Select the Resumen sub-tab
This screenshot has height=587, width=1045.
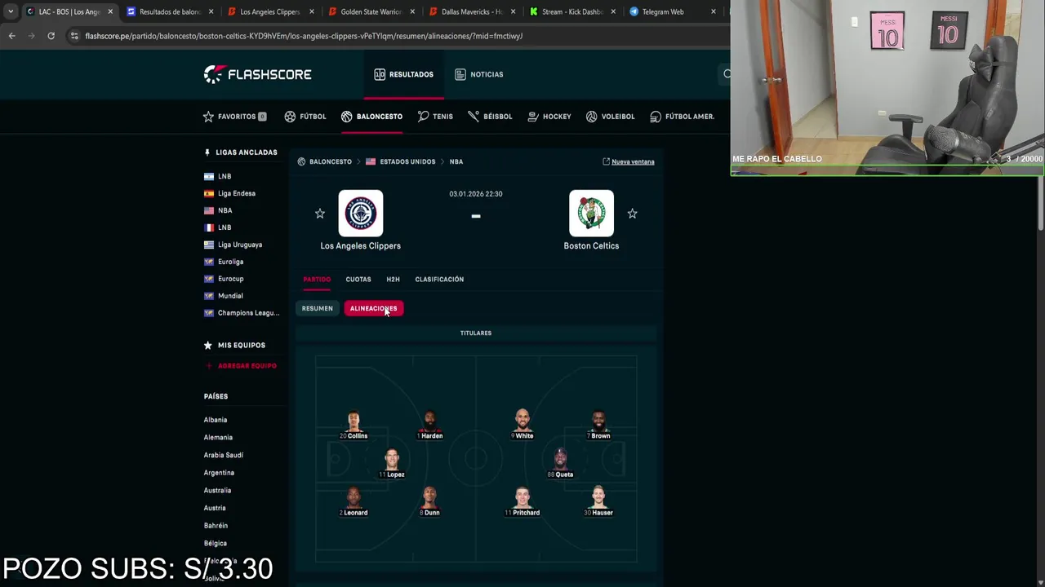pos(318,308)
